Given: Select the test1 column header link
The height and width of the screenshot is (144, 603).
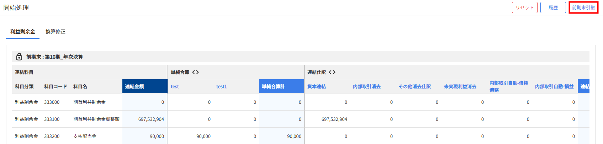Looking at the screenshot, I should 221,86.
